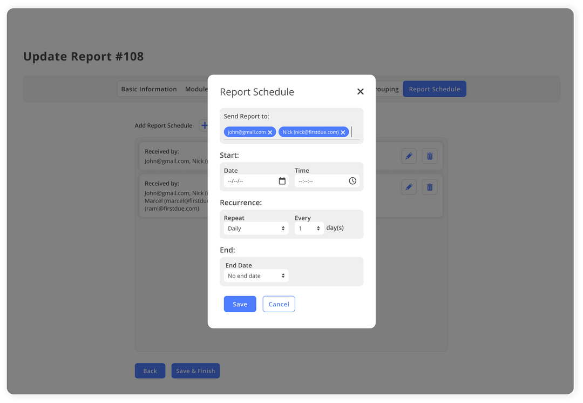583x403 pixels.
Task: Open the time picker clock icon
Action: (x=353, y=180)
